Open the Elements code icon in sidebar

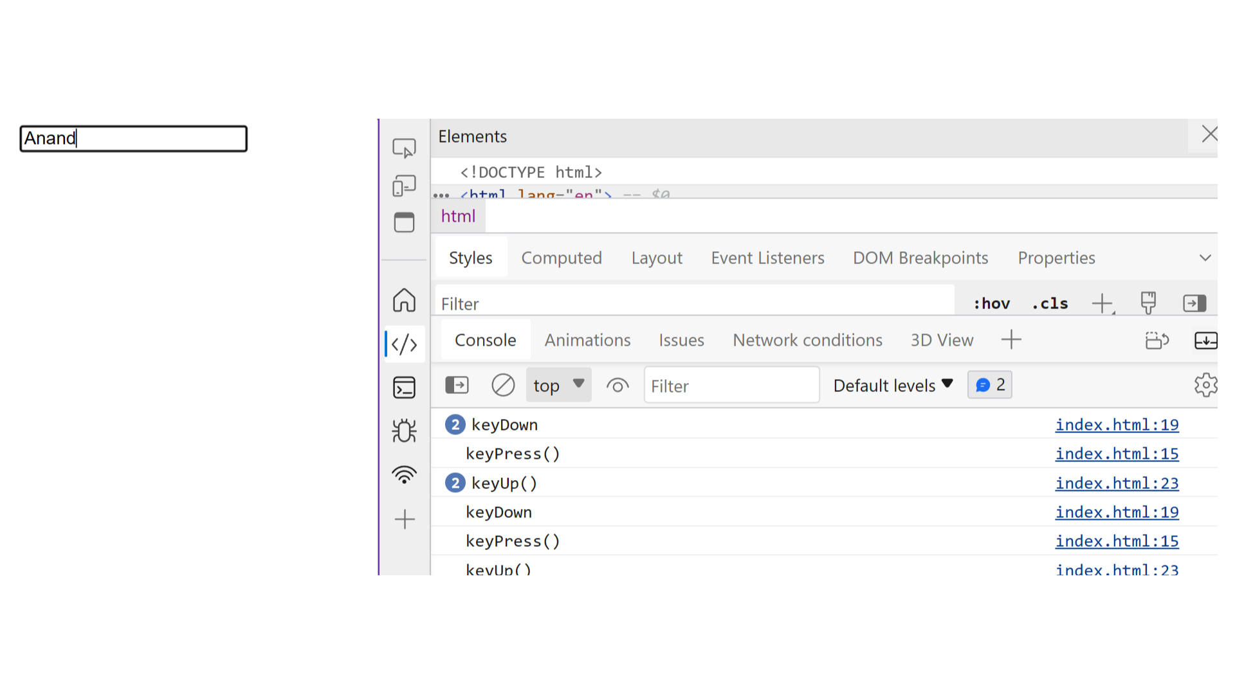click(x=404, y=344)
